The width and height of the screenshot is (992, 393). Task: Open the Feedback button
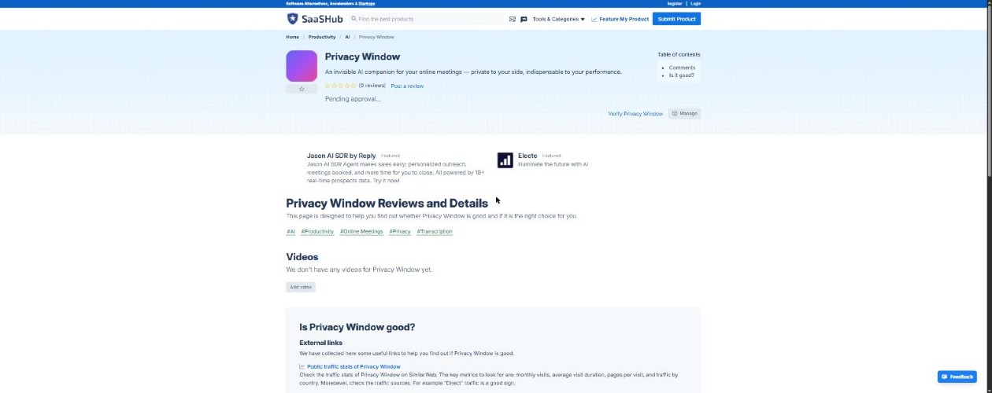[957, 376]
